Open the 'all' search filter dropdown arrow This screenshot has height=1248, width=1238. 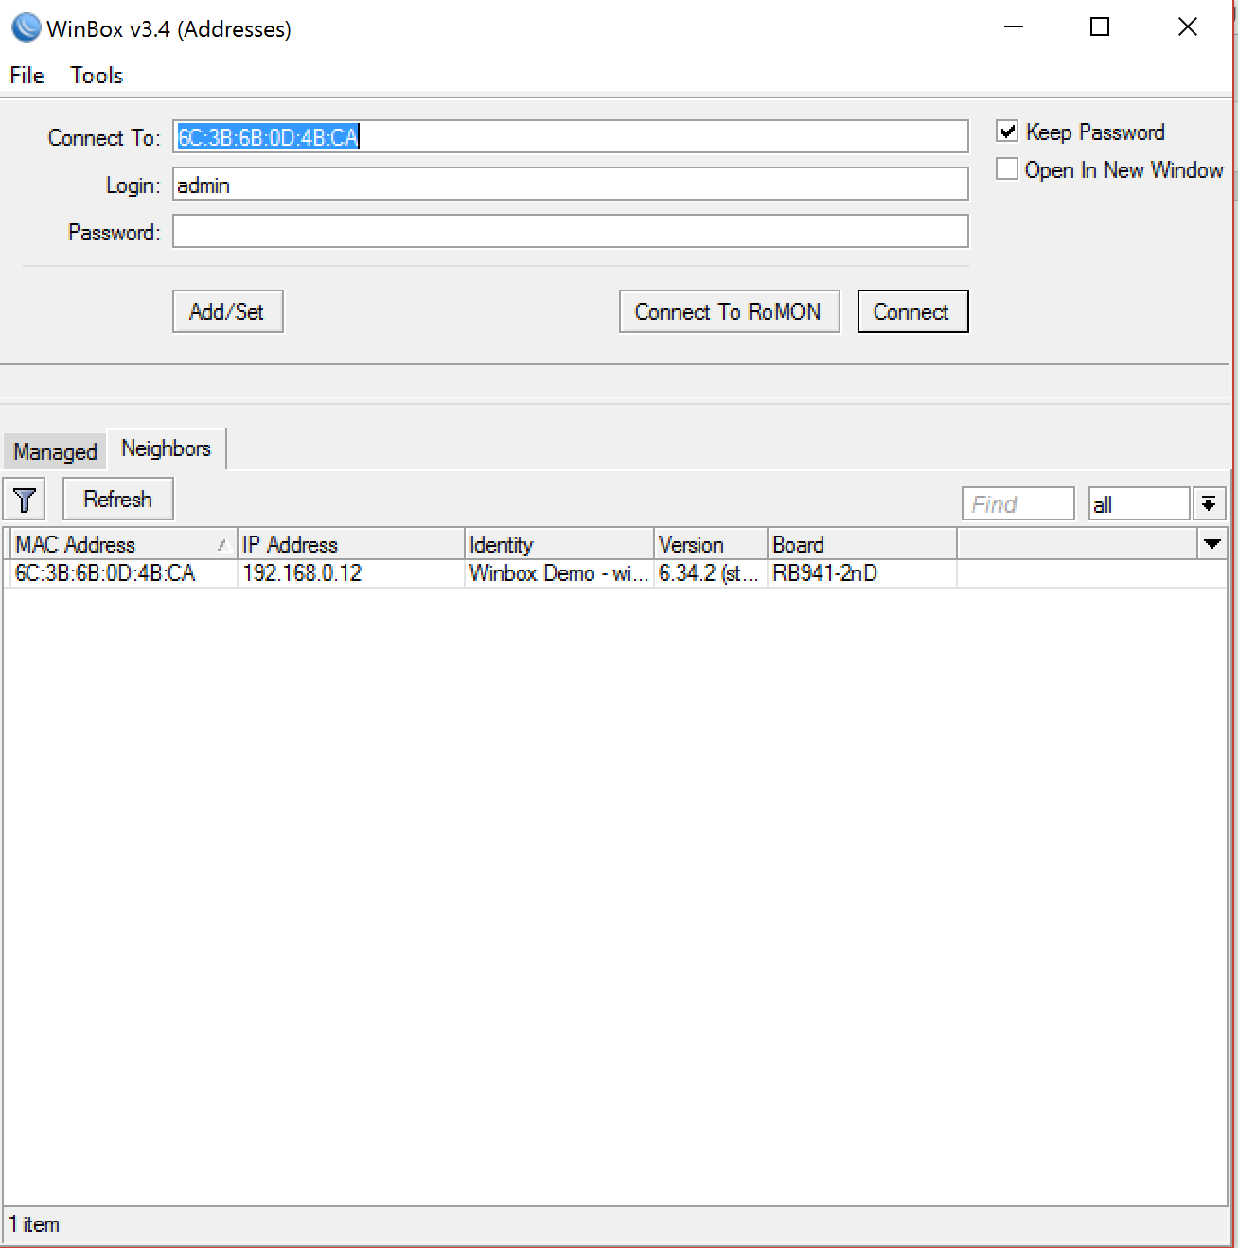[x=1209, y=504]
